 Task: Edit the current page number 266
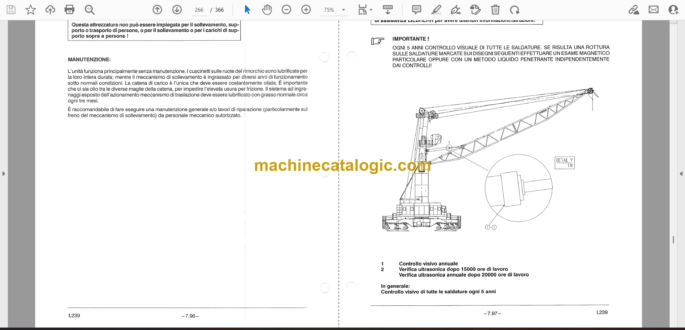pos(199,10)
